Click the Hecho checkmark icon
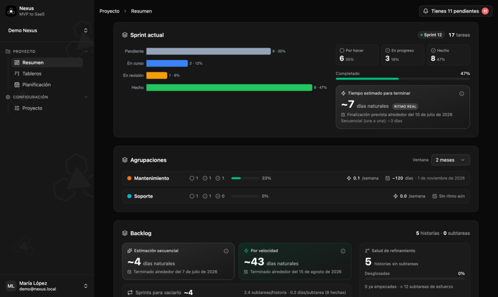This screenshot has width=498, height=297. 433,50
